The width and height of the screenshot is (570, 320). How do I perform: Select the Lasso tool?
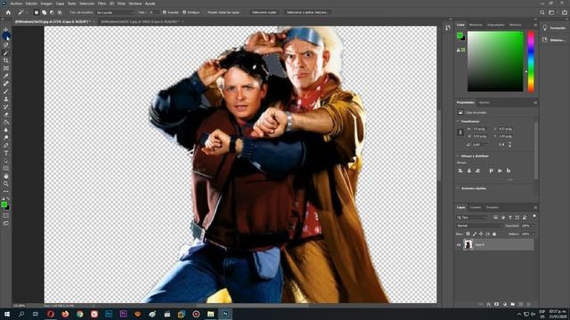6,45
